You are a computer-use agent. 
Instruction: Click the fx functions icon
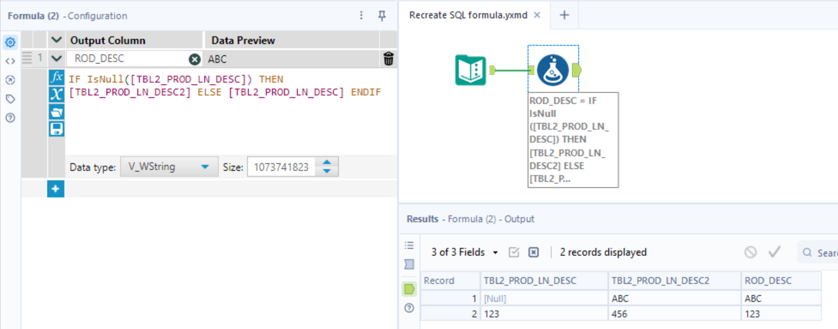tap(56, 77)
